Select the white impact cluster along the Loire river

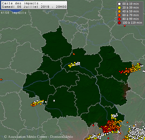(x=78, y=64)
